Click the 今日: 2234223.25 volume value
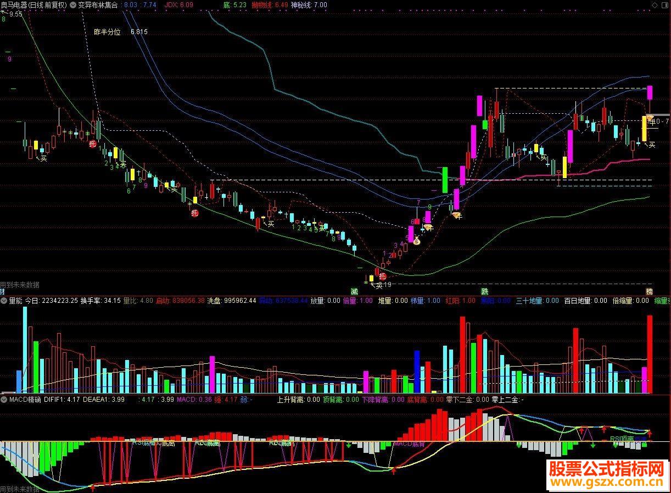Screen dimensions: 671x493 52,301
